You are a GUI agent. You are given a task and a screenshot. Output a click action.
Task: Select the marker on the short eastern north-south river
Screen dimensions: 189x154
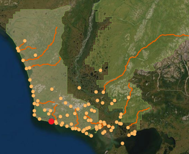pyautogui.click(x=129, y=97)
